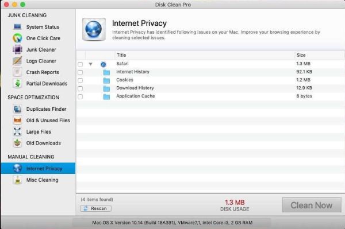Select the Safari row title
Viewport: 345px width, 229px height.
tap(122, 64)
